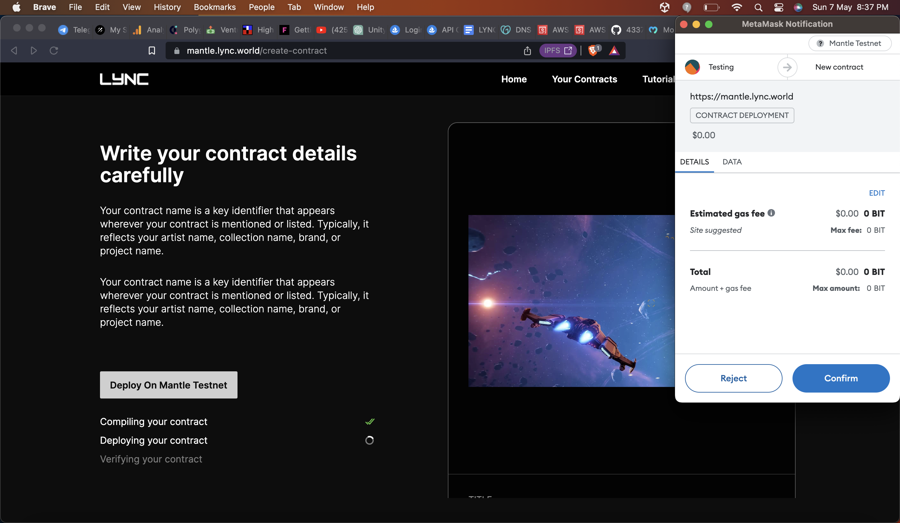
Task: Open the Mantle Testnet network selector
Action: point(850,43)
